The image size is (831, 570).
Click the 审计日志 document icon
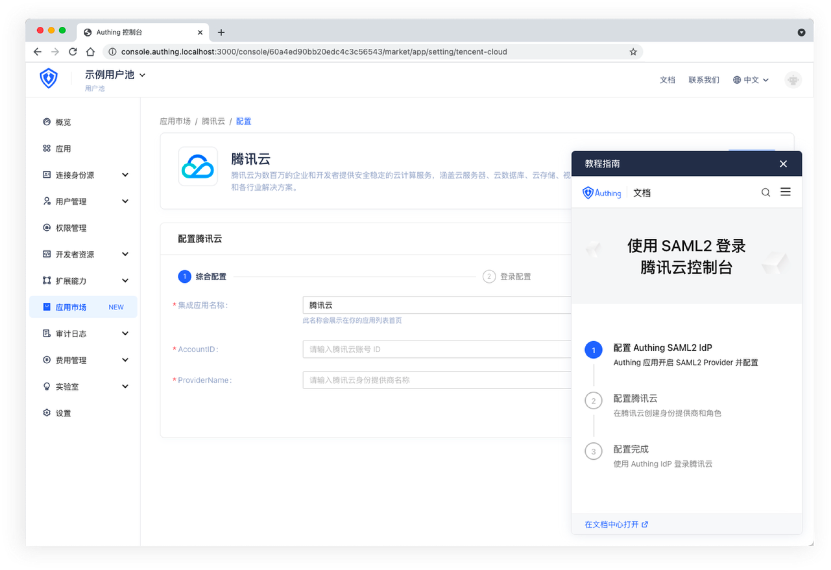click(47, 334)
